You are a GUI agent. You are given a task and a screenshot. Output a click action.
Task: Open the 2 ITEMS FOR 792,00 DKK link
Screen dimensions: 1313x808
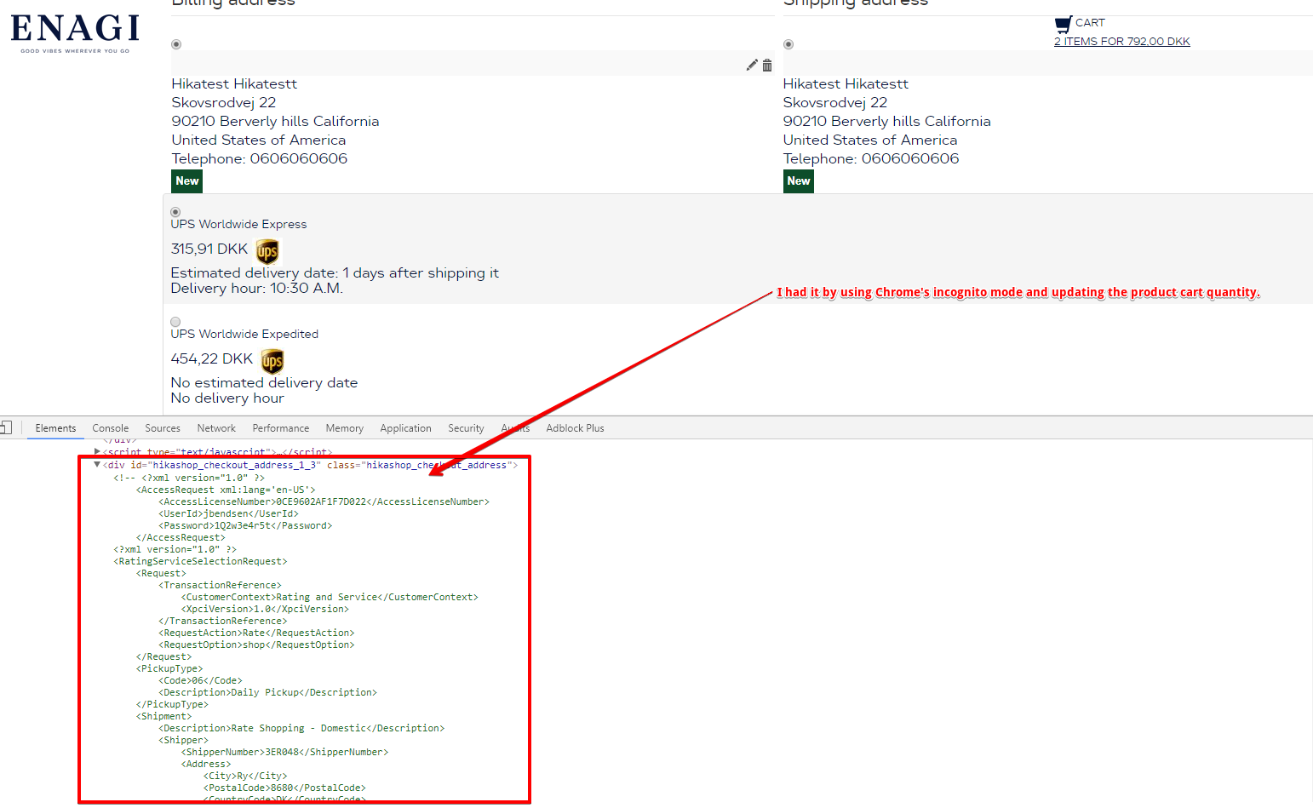click(1122, 41)
